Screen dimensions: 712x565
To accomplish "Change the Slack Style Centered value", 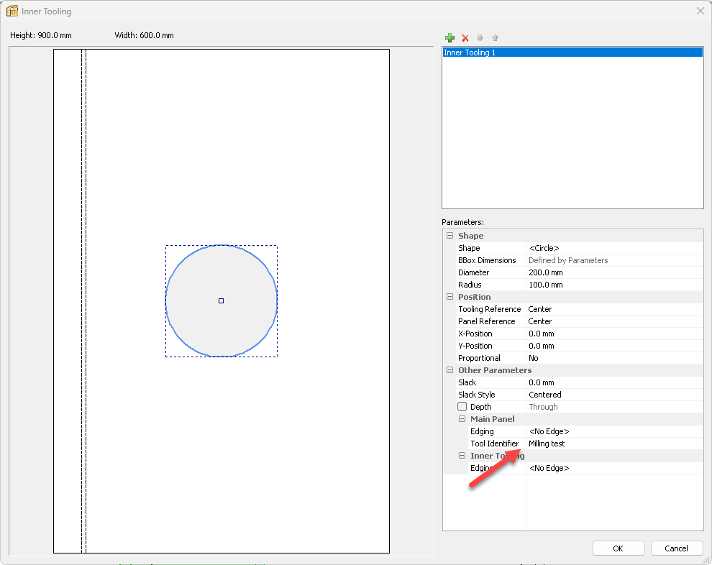I will coord(614,395).
